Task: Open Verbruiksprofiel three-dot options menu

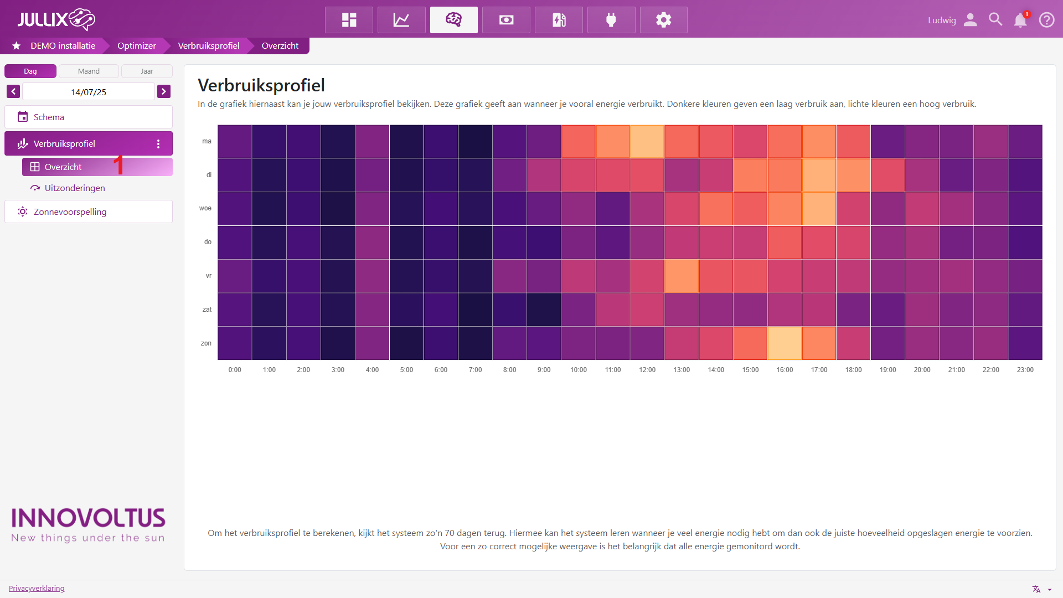Action: coord(158,144)
